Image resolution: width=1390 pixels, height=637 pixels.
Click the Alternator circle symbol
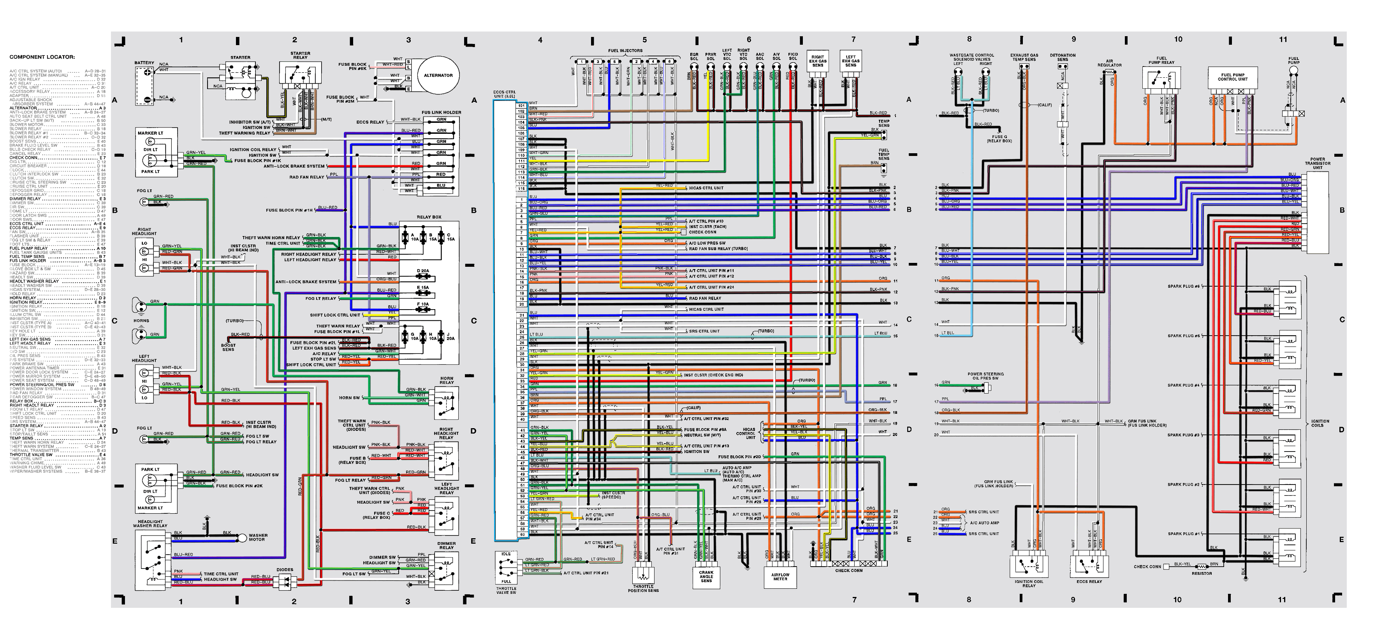438,75
